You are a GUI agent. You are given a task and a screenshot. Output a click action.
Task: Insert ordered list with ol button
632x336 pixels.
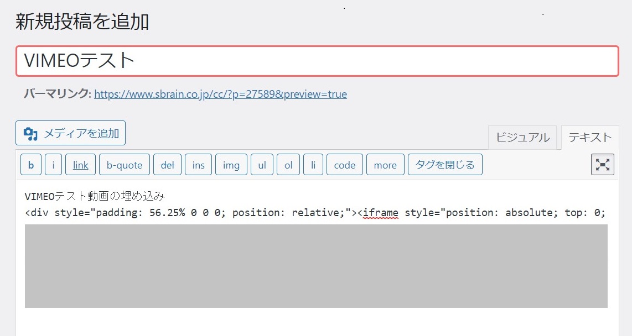288,165
